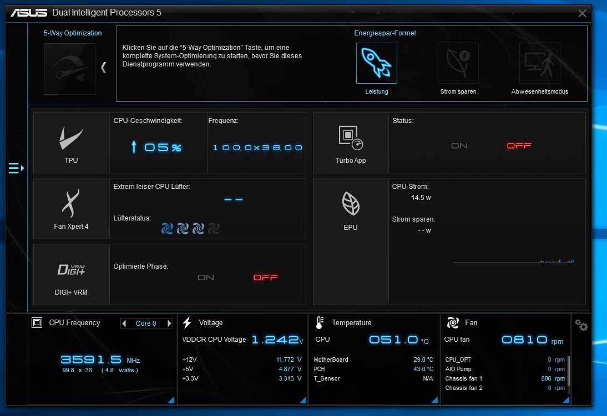Click the first CPU fan status icon
607x416 pixels.
(167, 228)
